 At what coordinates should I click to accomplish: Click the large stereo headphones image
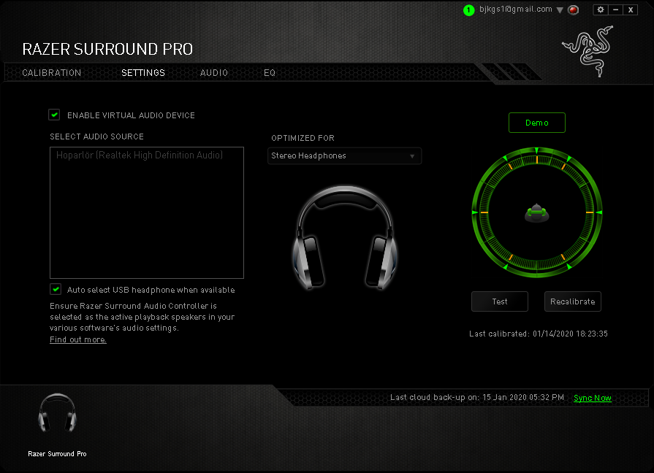point(345,238)
